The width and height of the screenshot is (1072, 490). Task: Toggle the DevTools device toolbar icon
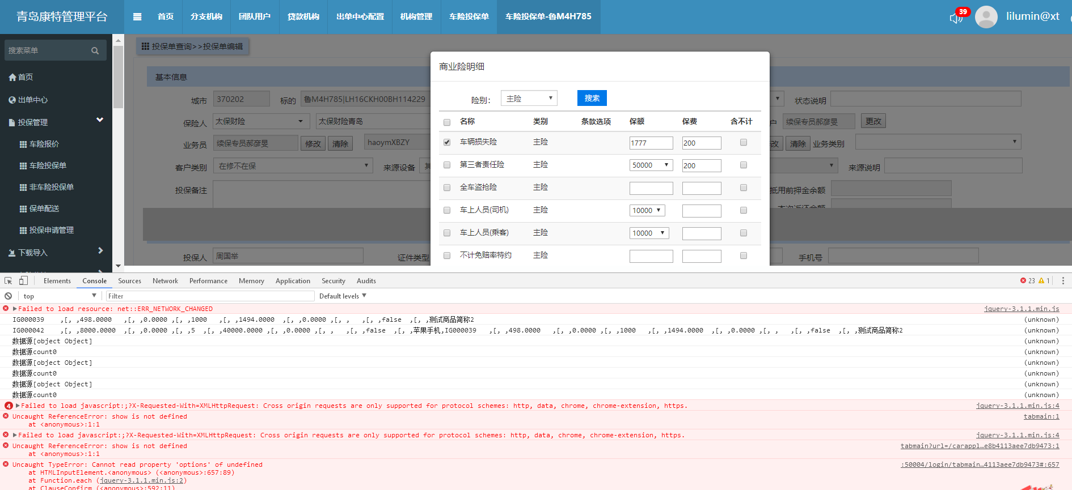23,281
